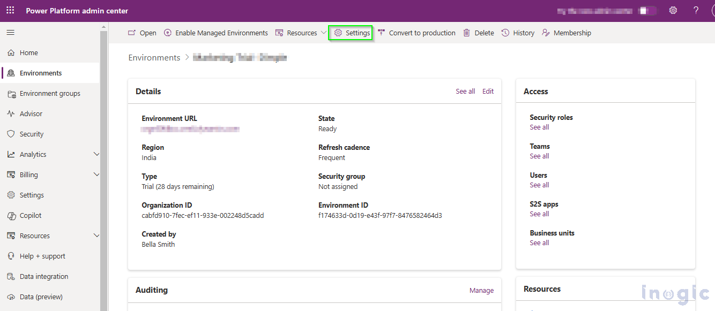Click the gear settings icon in header
The width and height of the screenshot is (715, 311).
click(x=673, y=11)
